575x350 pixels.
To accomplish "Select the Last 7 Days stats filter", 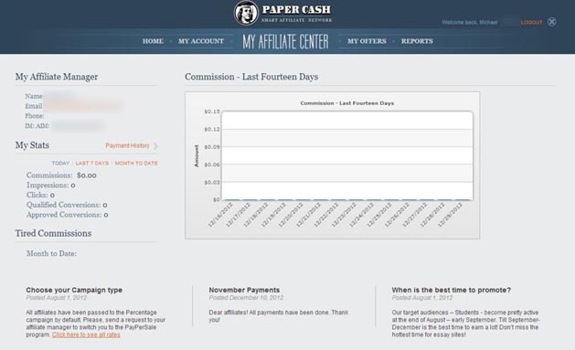I will click(x=92, y=163).
